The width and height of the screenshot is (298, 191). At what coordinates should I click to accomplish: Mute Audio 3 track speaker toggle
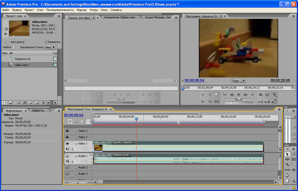click(67, 174)
